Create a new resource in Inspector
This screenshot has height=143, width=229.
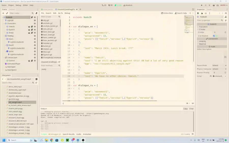click(198, 13)
